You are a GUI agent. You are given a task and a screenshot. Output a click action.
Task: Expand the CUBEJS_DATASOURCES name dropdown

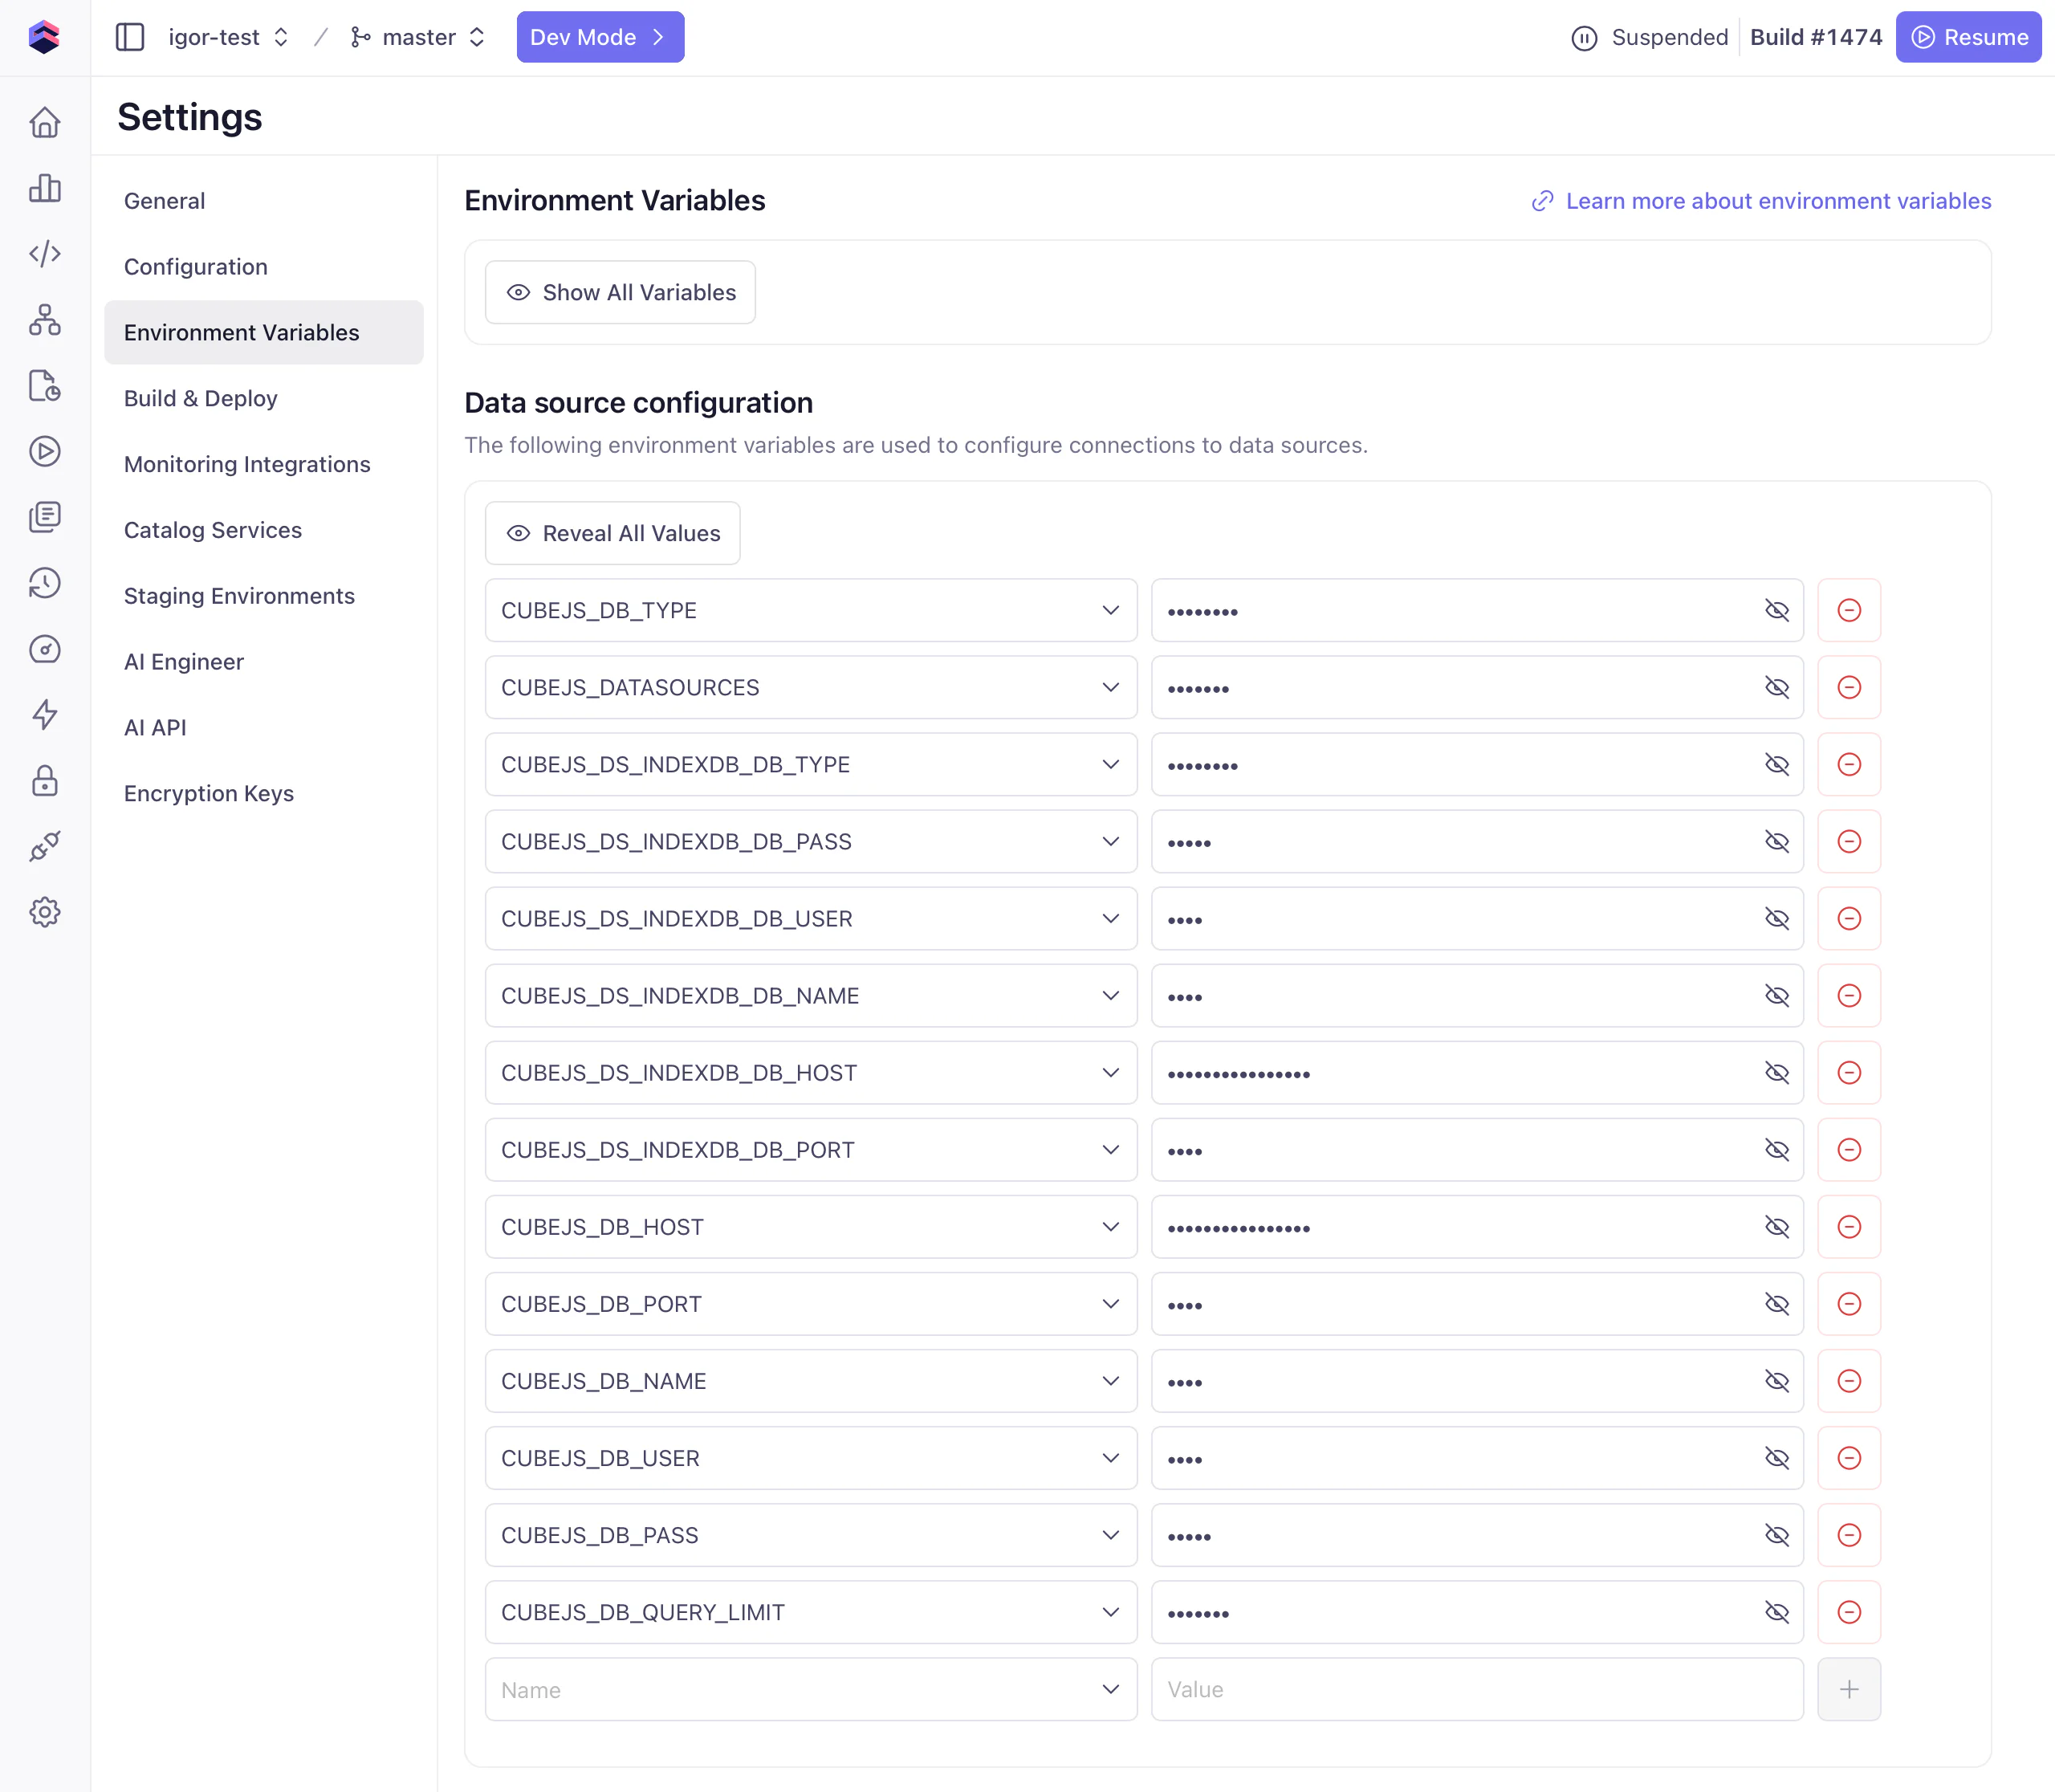tap(1109, 687)
